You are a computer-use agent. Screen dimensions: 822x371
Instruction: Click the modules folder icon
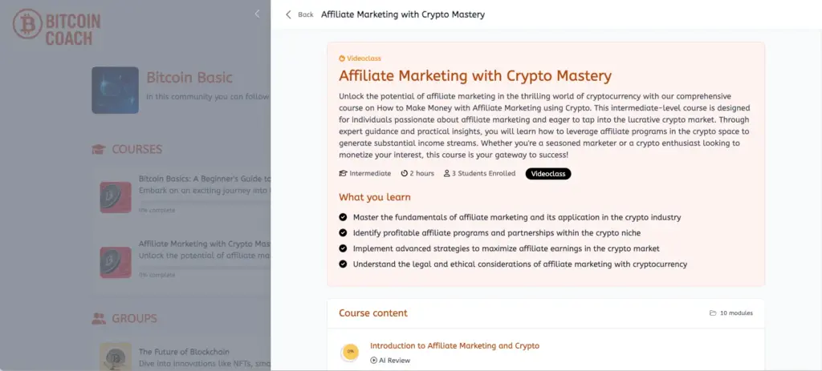(x=713, y=313)
